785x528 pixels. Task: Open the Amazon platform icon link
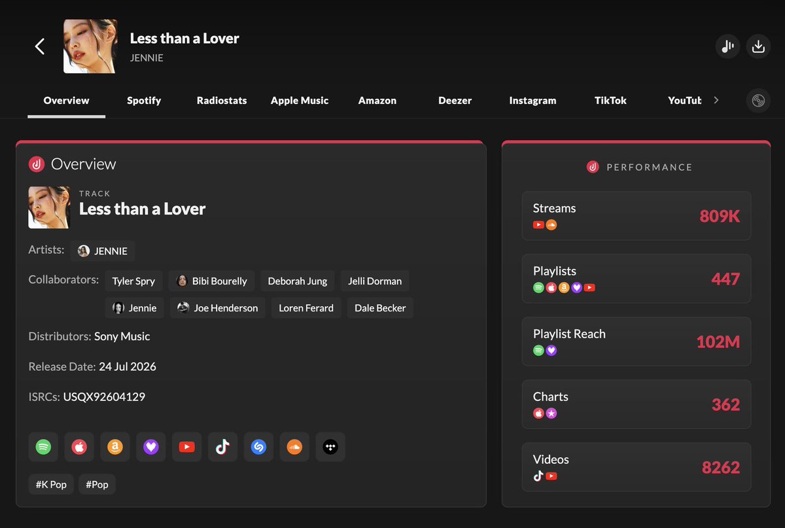[115, 448]
